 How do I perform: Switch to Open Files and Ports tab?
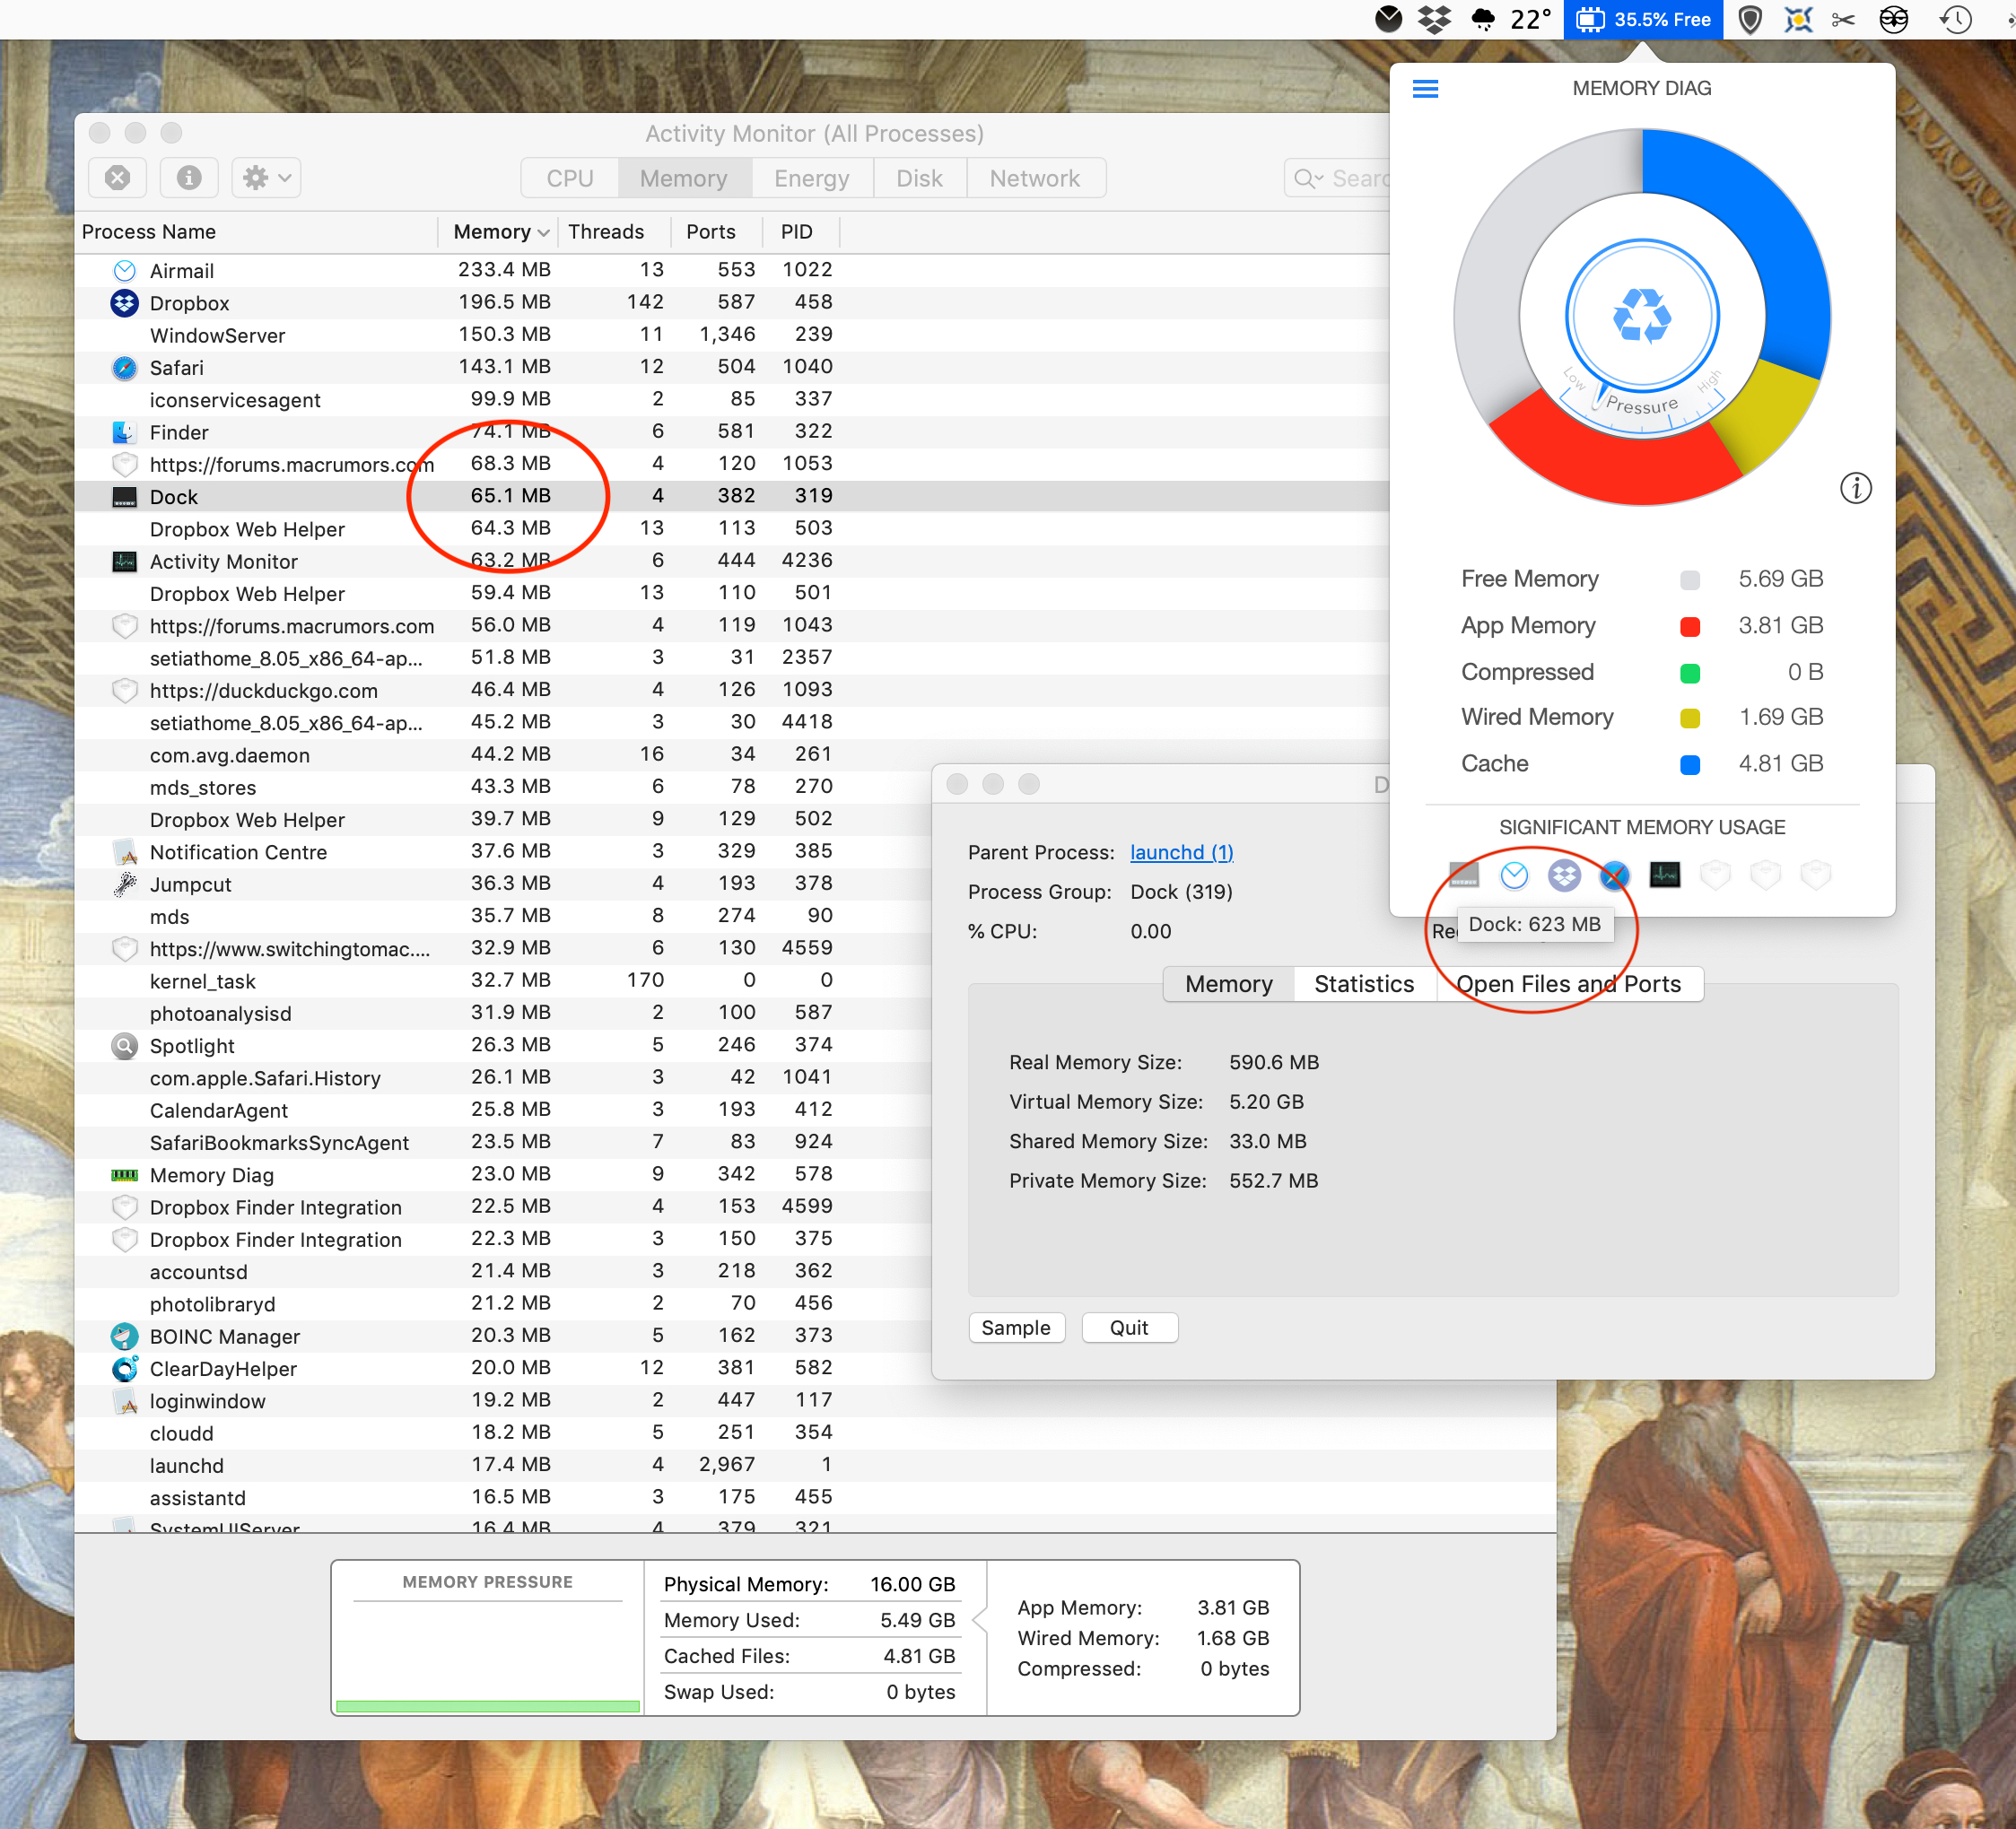pyautogui.click(x=1569, y=984)
